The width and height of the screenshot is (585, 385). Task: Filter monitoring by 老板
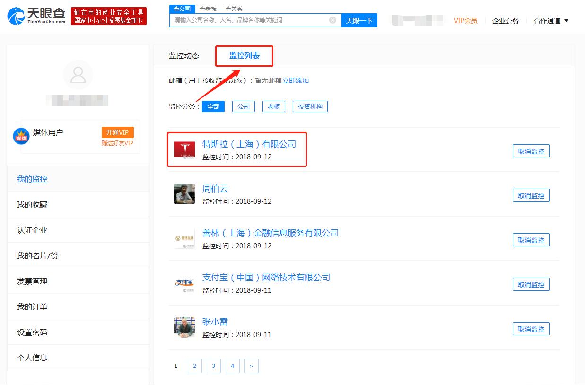[x=274, y=106]
